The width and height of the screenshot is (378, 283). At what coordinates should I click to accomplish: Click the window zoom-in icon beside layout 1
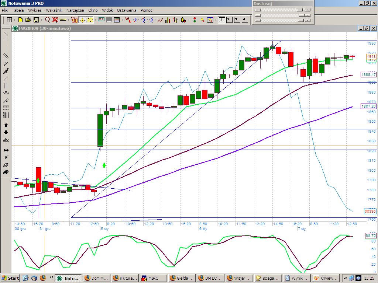[x=210, y=20]
